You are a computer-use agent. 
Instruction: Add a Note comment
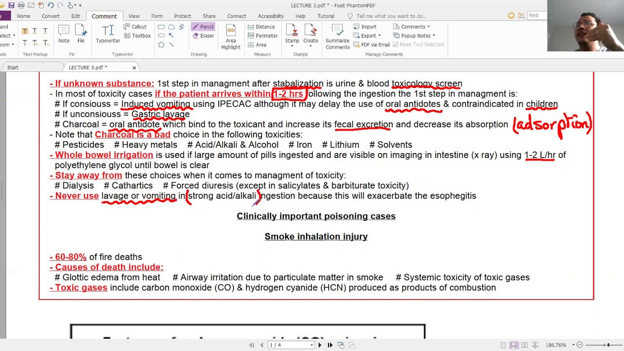(x=64, y=35)
